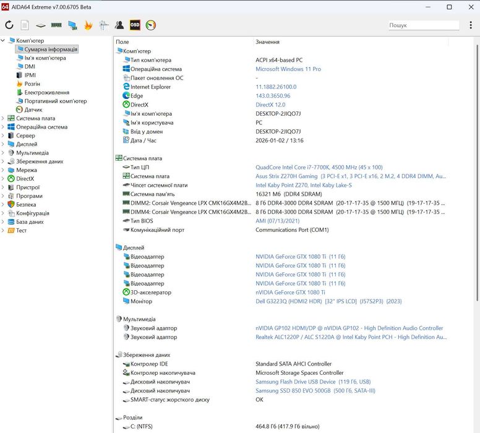Select Датчик in the sidebar tree
The width and height of the screenshot is (480, 433).
33,109
